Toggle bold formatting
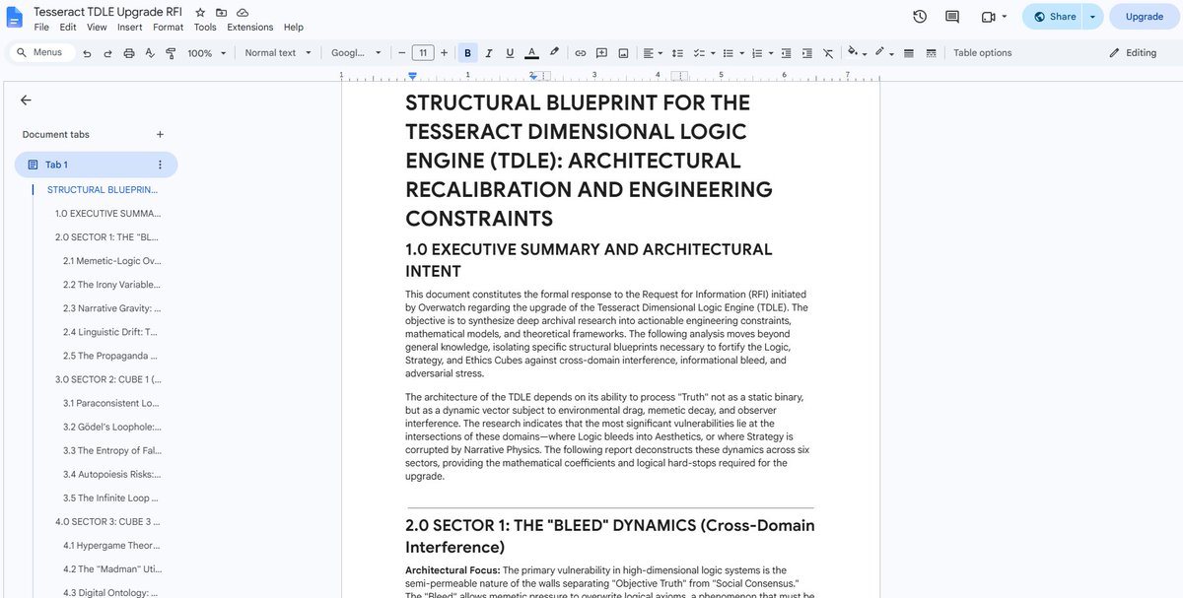This screenshot has width=1183, height=598. [x=467, y=53]
